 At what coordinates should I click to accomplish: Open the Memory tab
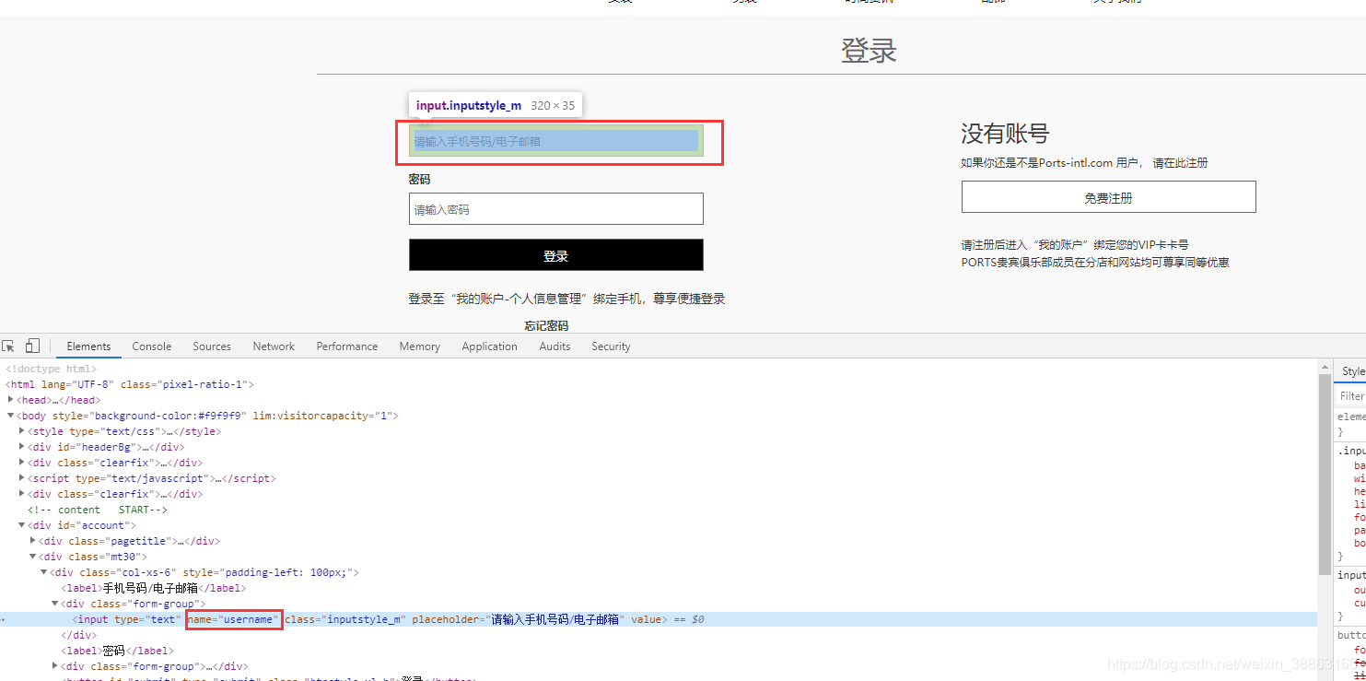tap(420, 346)
